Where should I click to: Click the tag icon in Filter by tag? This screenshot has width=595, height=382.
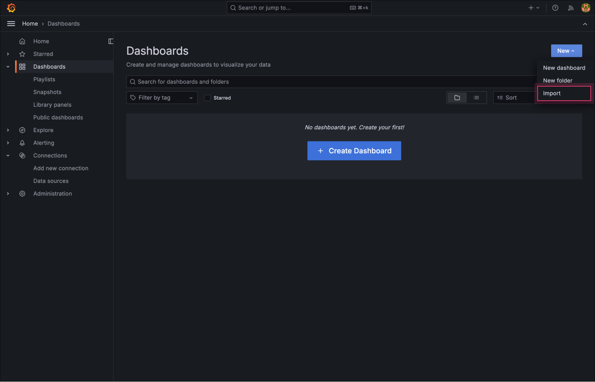[133, 98]
